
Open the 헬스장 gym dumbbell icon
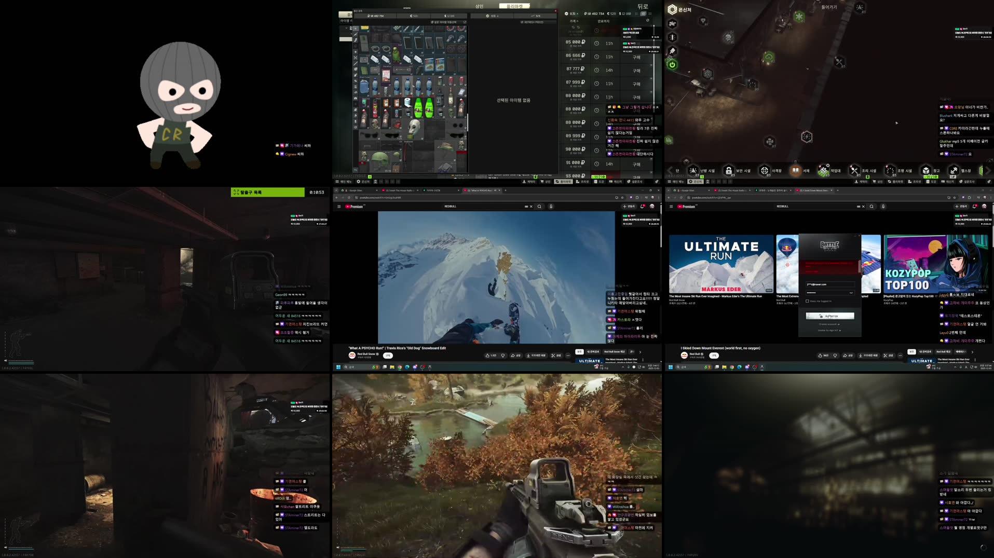point(954,170)
